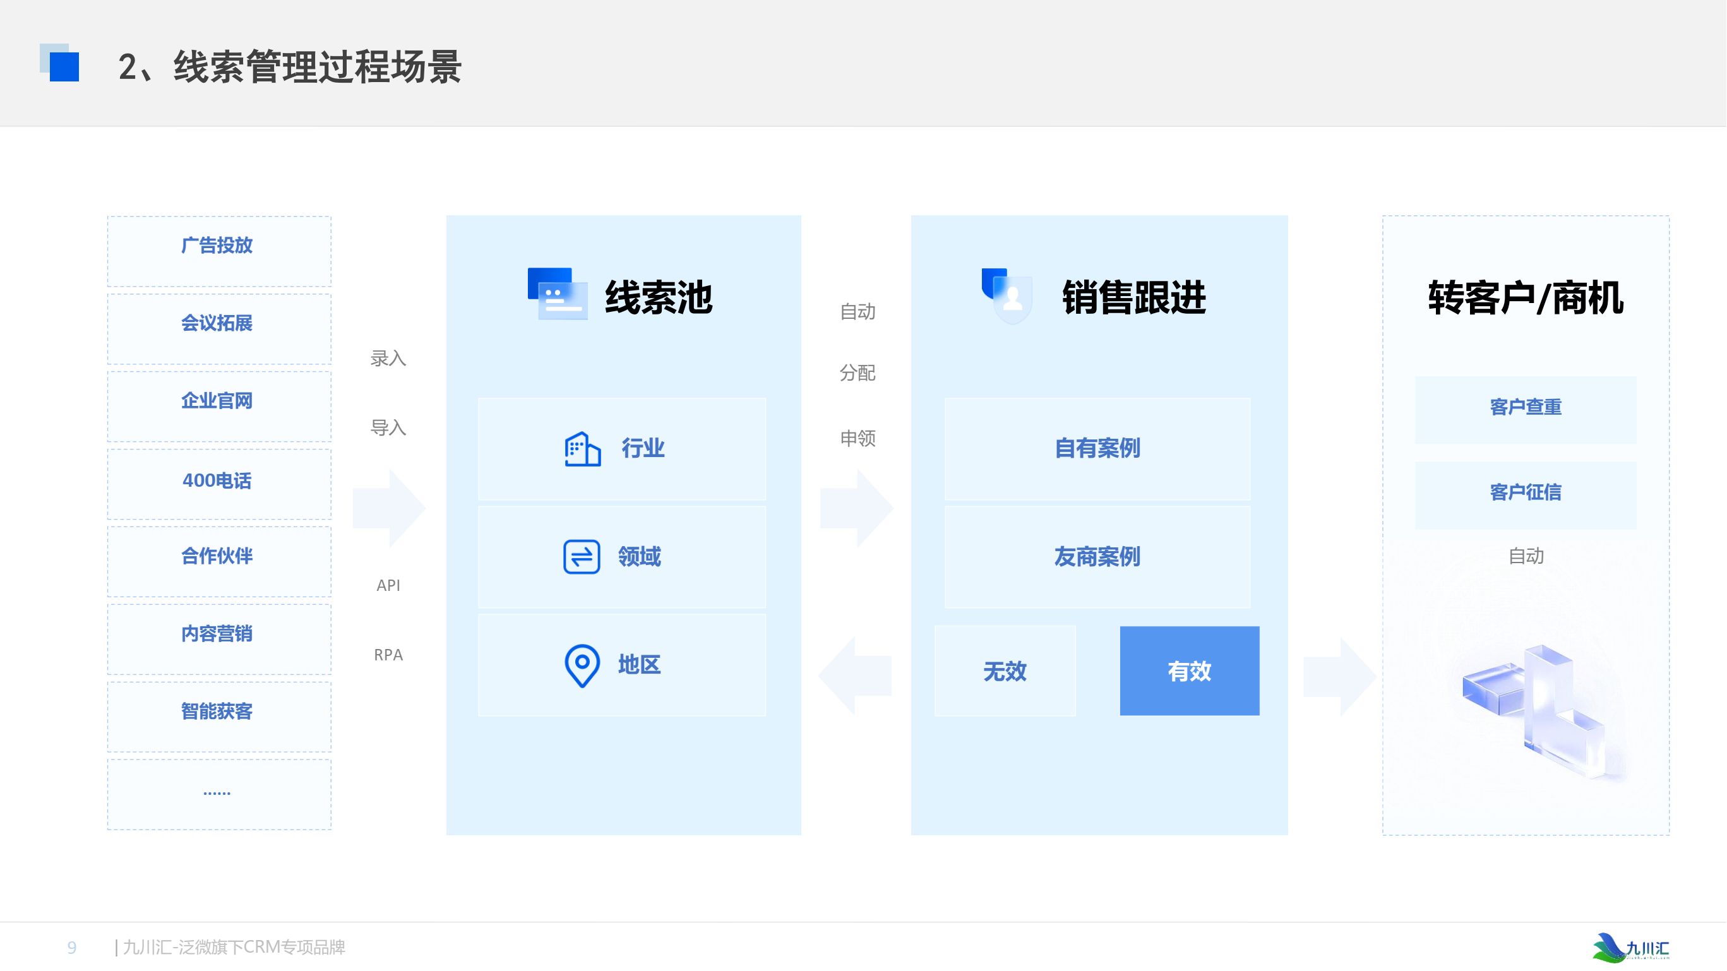The width and height of the screenshot is (1727, 971).
Task: Click the page number 9 in the footer
Action: [72, 948]
